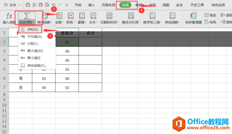Click the 形态分 header cell
Image resolution: width=232 pixels, height=134 pixels.
67,33
